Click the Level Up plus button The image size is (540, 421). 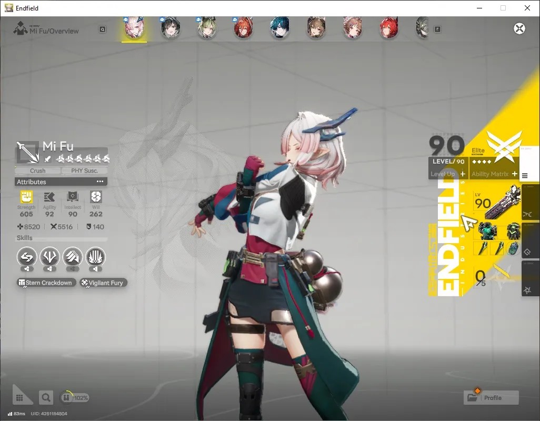pyautogui.click(x=463, y=174)
